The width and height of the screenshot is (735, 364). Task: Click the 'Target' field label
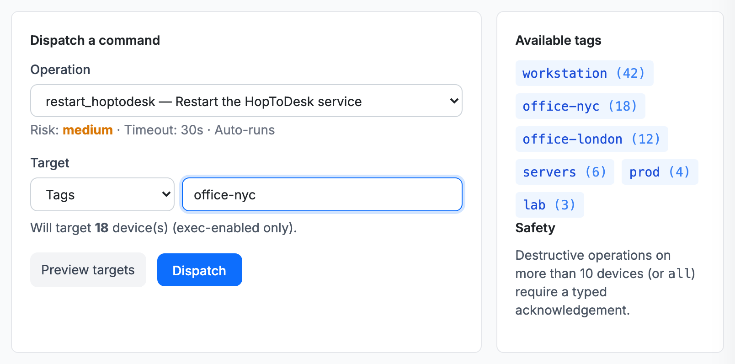pos(50,163)
